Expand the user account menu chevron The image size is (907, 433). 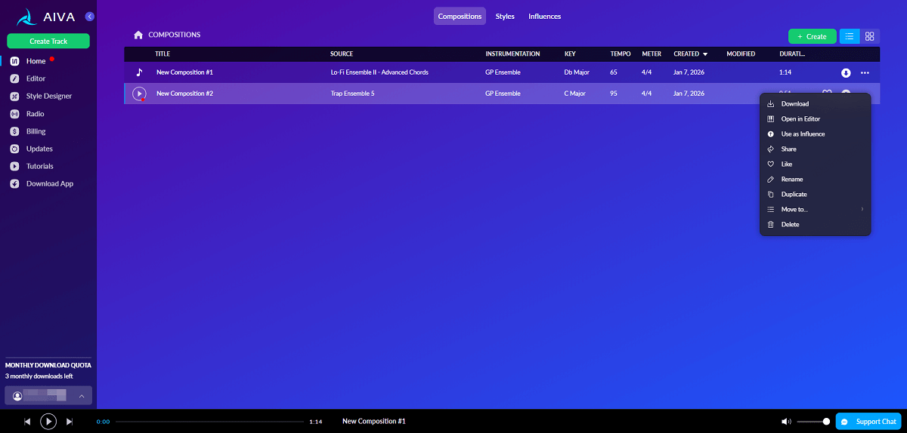click(82, 396)
